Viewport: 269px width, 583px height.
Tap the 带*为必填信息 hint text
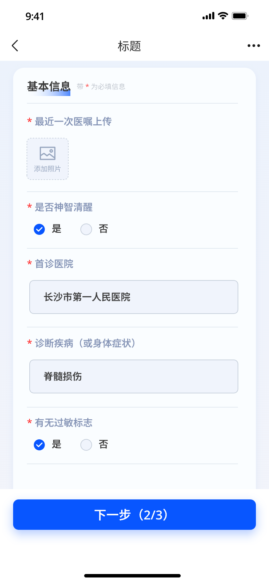(x=101, y=87)
